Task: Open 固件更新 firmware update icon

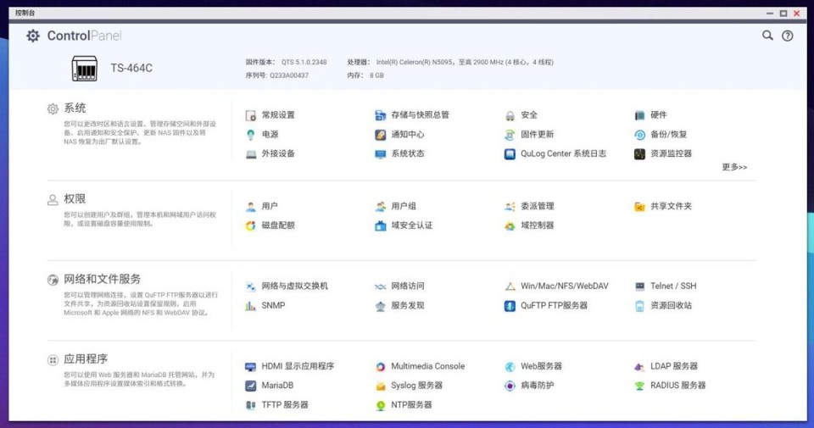Action: pos(510,135)
